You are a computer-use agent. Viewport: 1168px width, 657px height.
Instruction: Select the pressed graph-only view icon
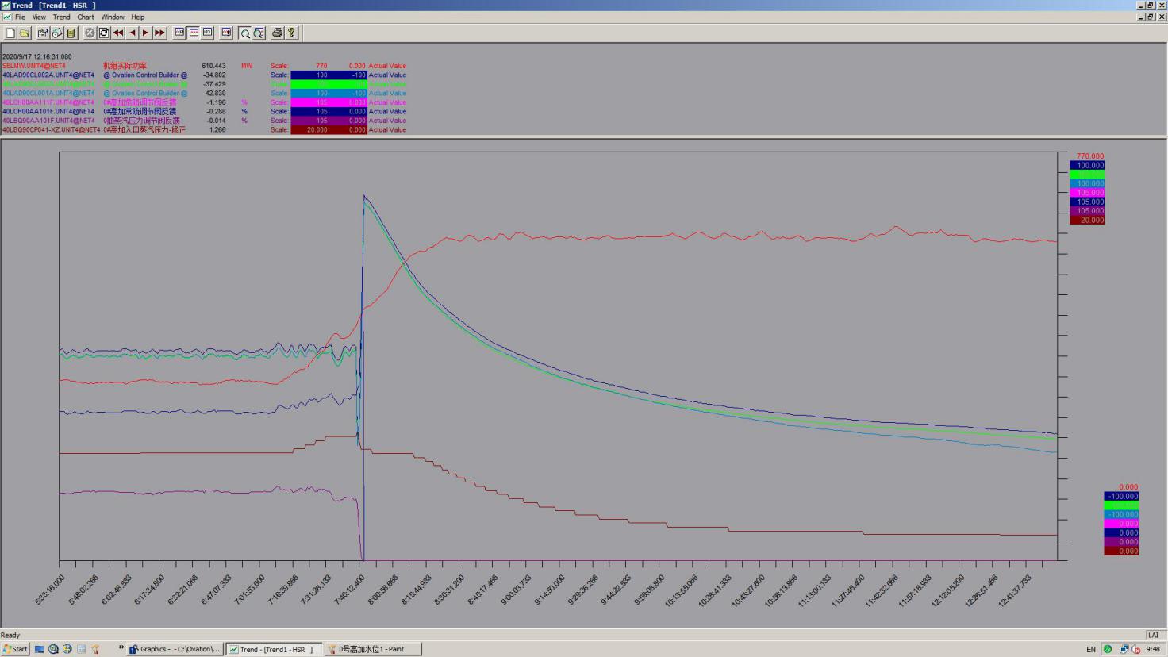194,33
